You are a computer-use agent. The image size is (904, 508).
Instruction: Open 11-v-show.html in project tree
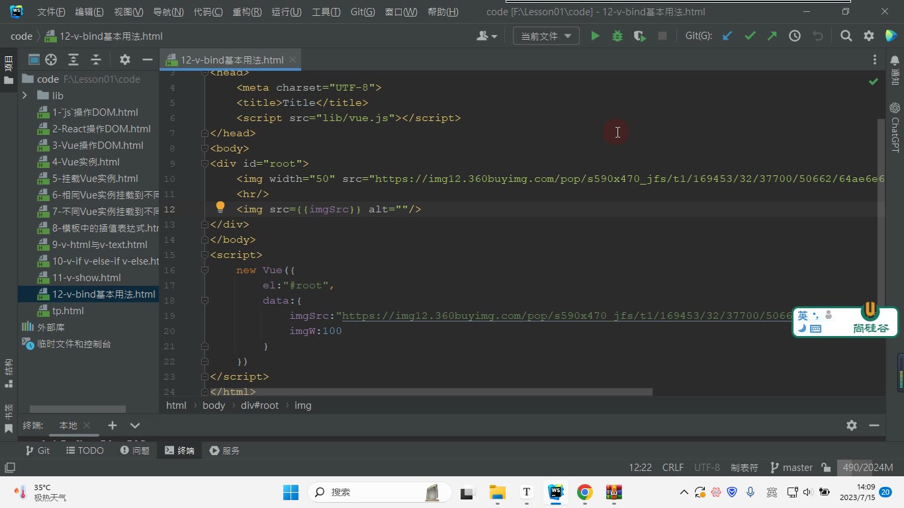coord(87,278)
